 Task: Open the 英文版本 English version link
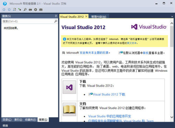point(132,43)
